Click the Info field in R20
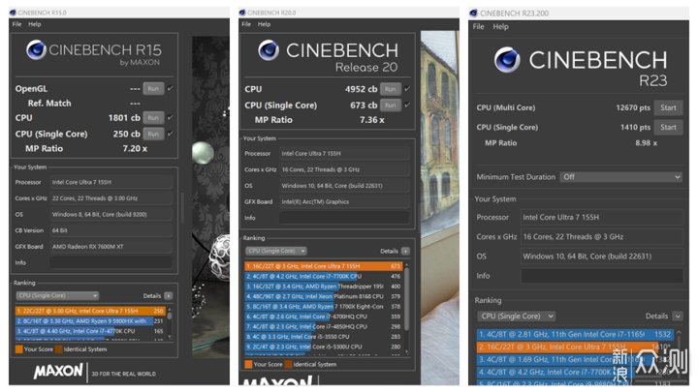This screenshot has width=698, height=392. click(344, 218)
